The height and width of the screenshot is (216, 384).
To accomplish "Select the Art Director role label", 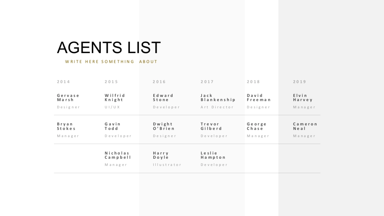I will pyautogui.click(x=217, y=107).
